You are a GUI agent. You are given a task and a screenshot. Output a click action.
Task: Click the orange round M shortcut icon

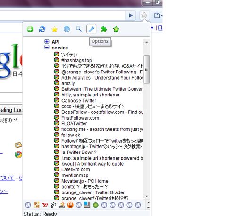(70, 205)
